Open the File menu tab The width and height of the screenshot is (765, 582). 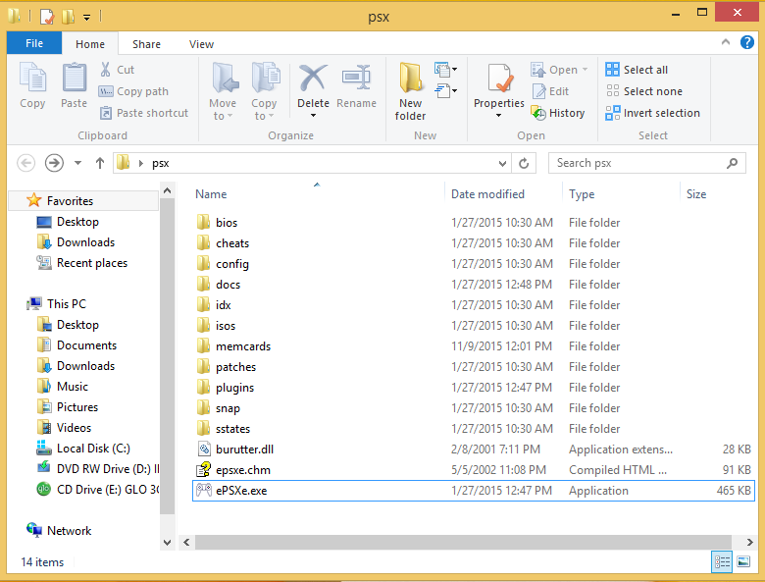(34, 43)
